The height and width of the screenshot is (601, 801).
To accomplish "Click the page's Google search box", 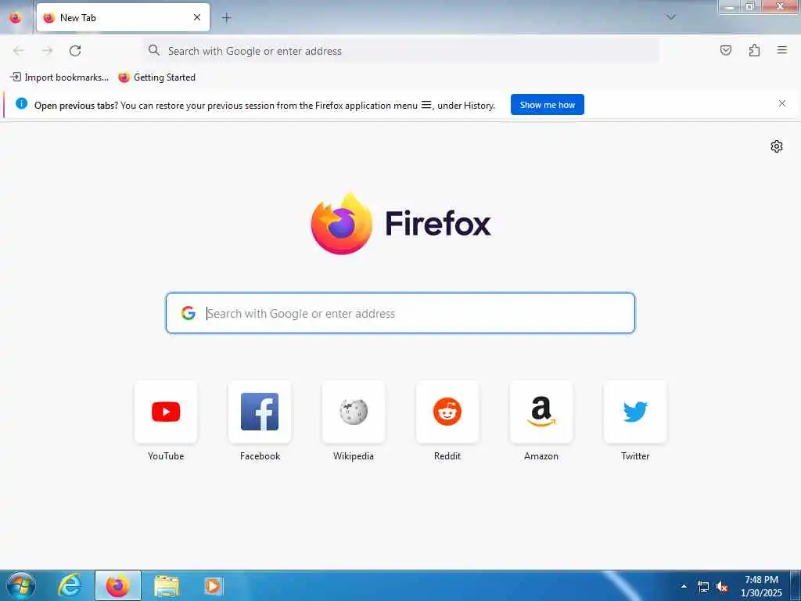I will [x=400, y=313].
